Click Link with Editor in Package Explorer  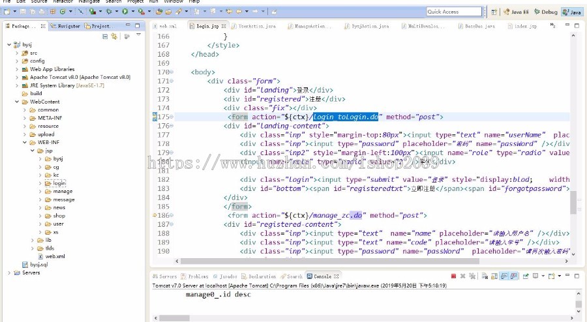114,37
